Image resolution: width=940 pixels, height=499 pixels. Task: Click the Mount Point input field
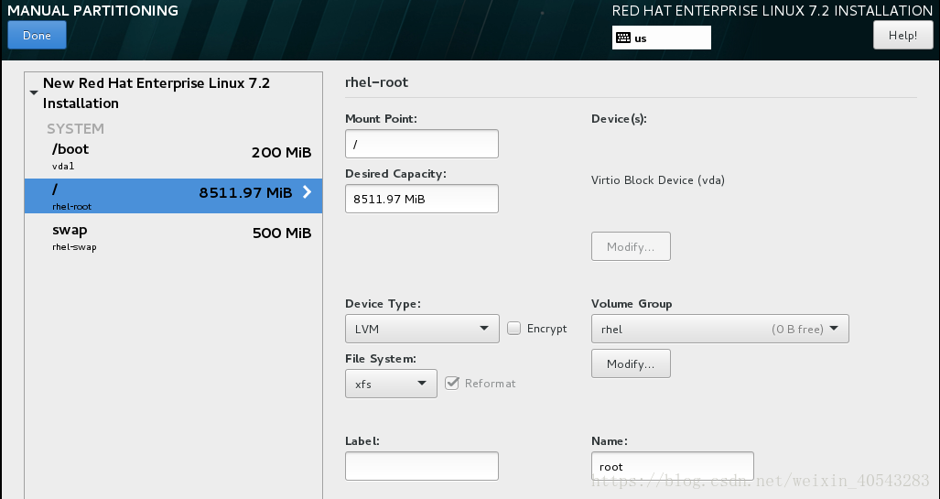[421, 144]
